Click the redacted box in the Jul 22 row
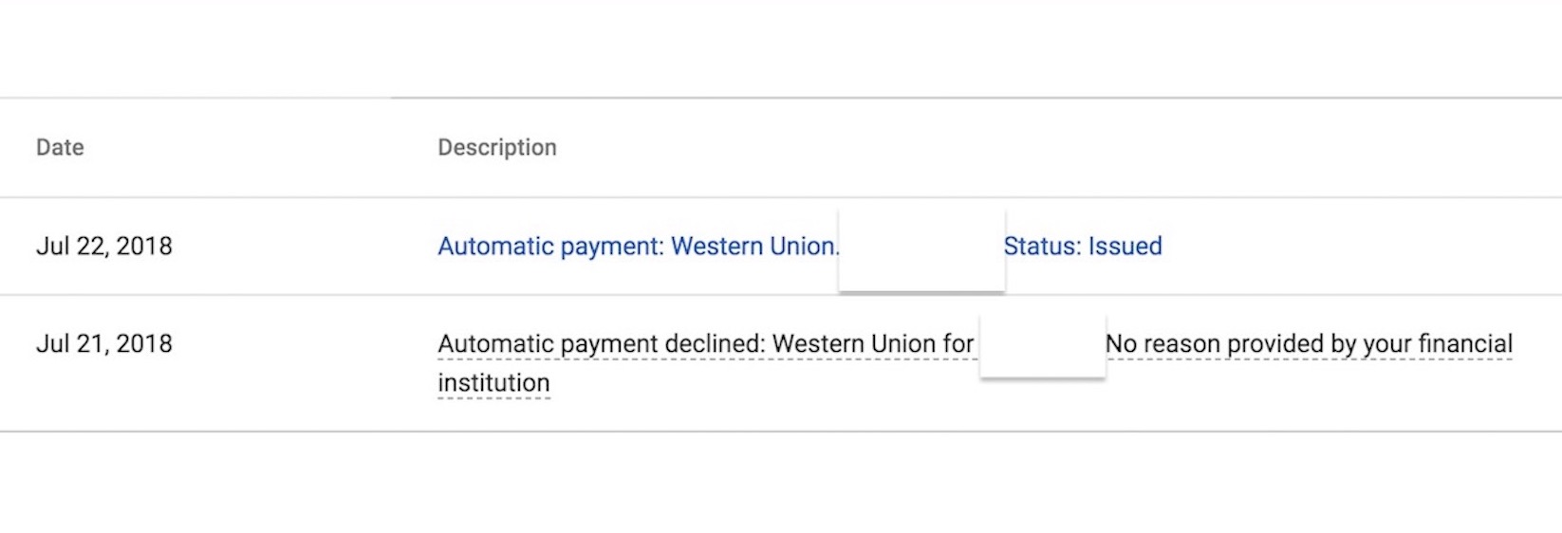Image resolution: width=1562 pixels, height=533 pixels. pyautogui.click(x=921, y=249)
